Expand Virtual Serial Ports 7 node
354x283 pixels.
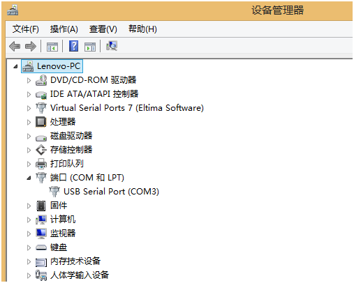pos(29,108)
